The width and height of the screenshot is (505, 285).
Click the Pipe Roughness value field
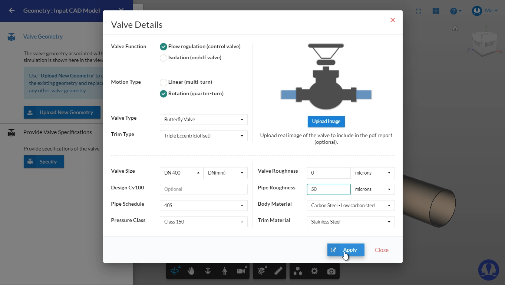(329, 189)
